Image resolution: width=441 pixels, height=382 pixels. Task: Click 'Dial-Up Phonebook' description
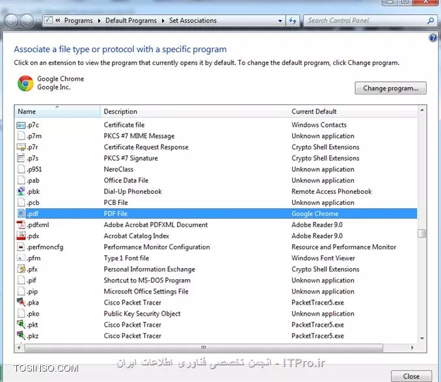pyautogui.click(x=133, y=191)
